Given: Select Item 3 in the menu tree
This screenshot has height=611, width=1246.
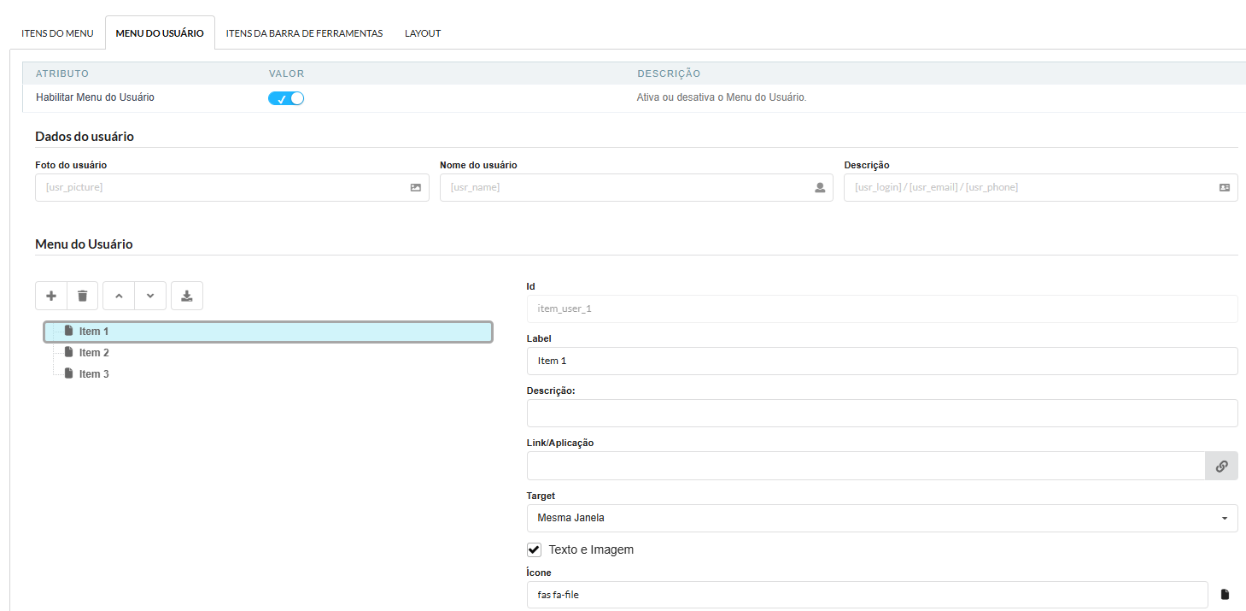Looking at the screenshot, I should (94, 374).
